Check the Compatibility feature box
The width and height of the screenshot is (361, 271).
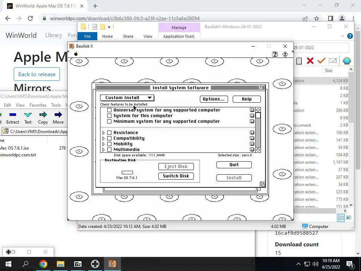[x=109, y=138]
